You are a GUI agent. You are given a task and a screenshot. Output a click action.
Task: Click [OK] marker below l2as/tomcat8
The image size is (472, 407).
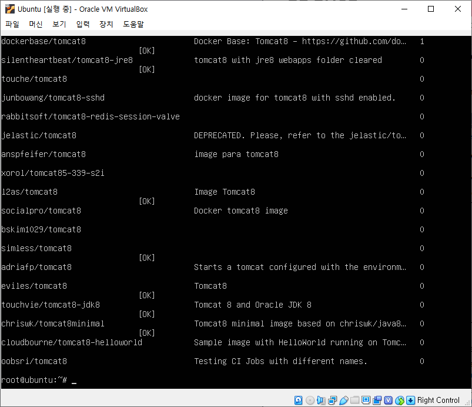tap(147, 201)
